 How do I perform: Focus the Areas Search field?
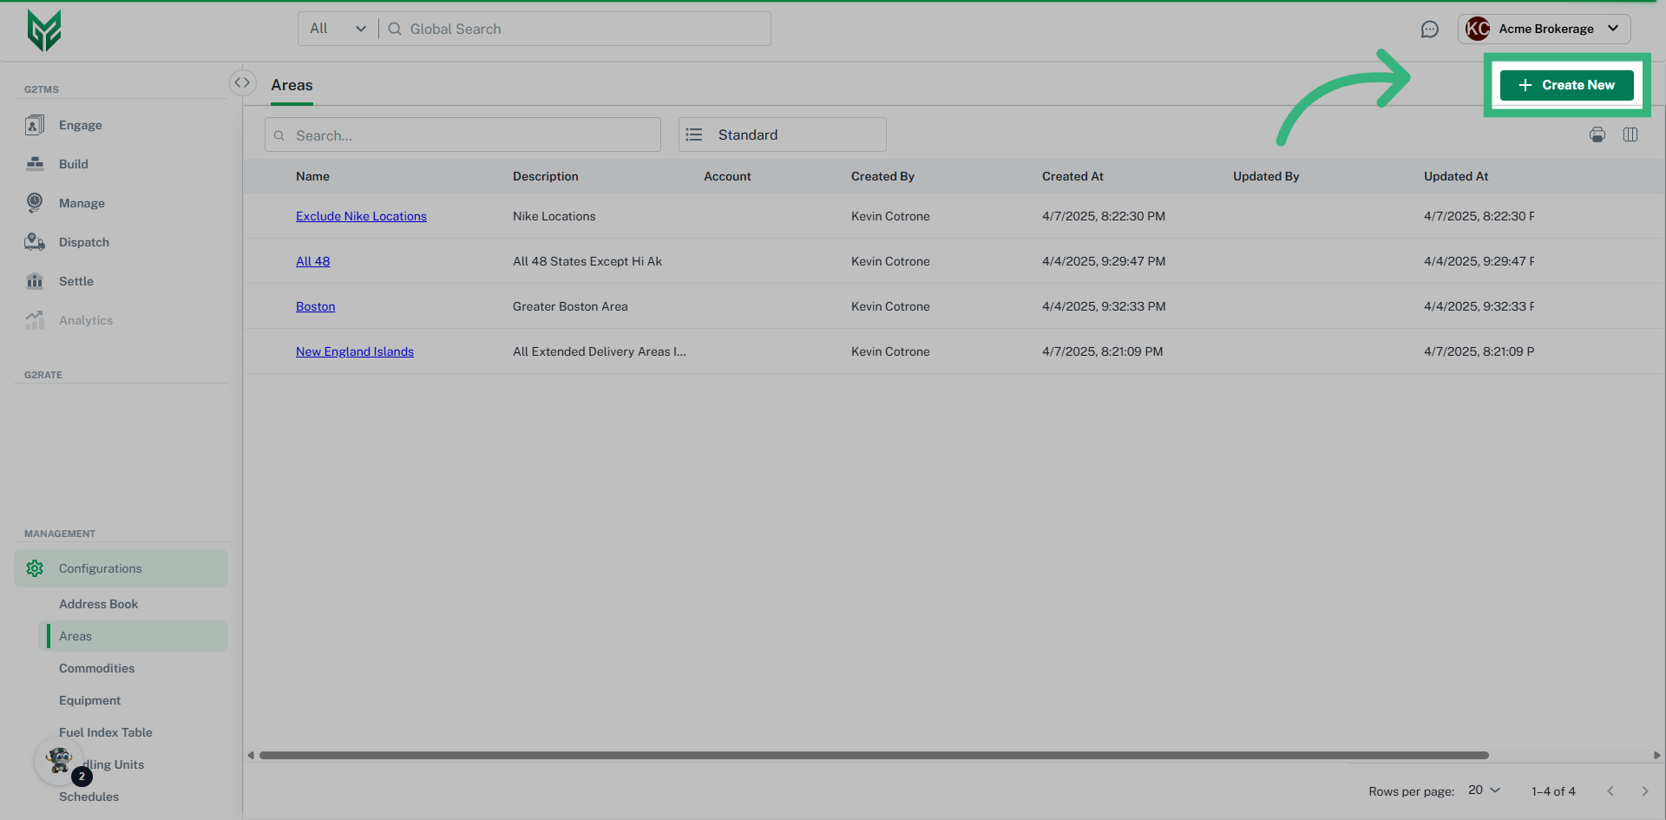tap(462, 134)
